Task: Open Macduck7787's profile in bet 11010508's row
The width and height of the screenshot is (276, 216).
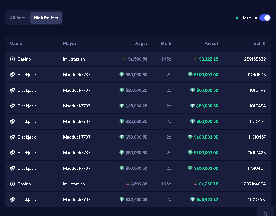Action: click(x=76, y=75)
